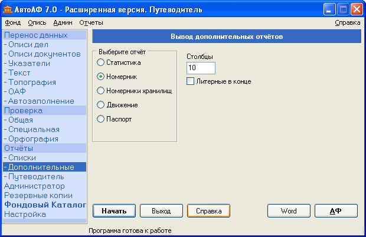Click the status text Программа готова к работе
This screenshot has width=366, height=237.
pos(130,231)
